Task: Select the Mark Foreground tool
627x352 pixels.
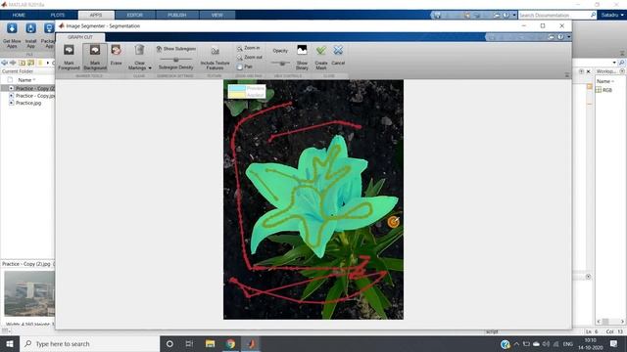Action: 69,57
